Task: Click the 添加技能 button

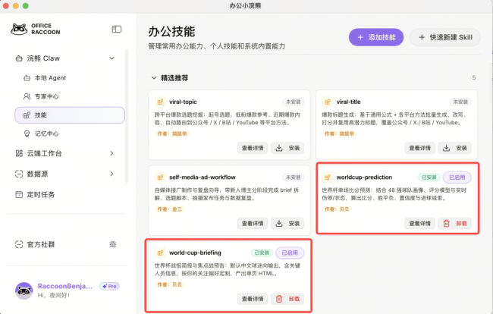Action: pyautogui.click(x=376, y=37)
